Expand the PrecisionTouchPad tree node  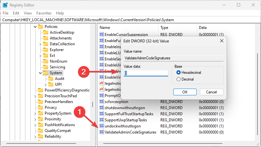click(35, 96)
